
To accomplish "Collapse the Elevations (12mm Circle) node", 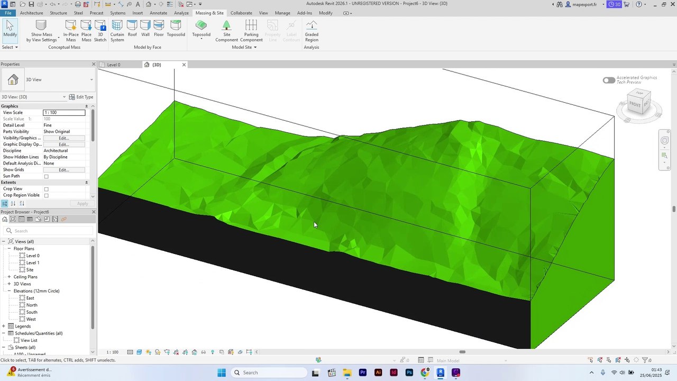I will pos(9,291).
